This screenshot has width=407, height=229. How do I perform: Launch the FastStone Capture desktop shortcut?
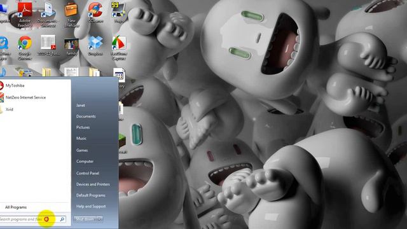pos(119,48)
